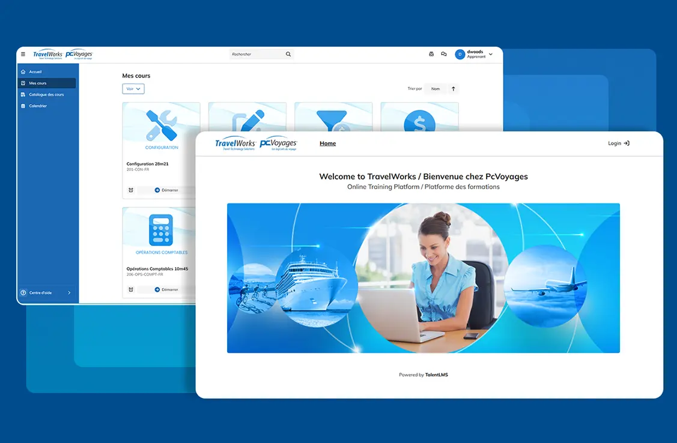The width and height of the screenshot is (677, 443).
Task: Expand the dwoods account dropdown arrow
Action: pyautogui.click(x=491, y=55)
